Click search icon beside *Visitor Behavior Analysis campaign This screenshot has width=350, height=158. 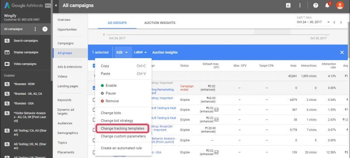tap(7, 113)
